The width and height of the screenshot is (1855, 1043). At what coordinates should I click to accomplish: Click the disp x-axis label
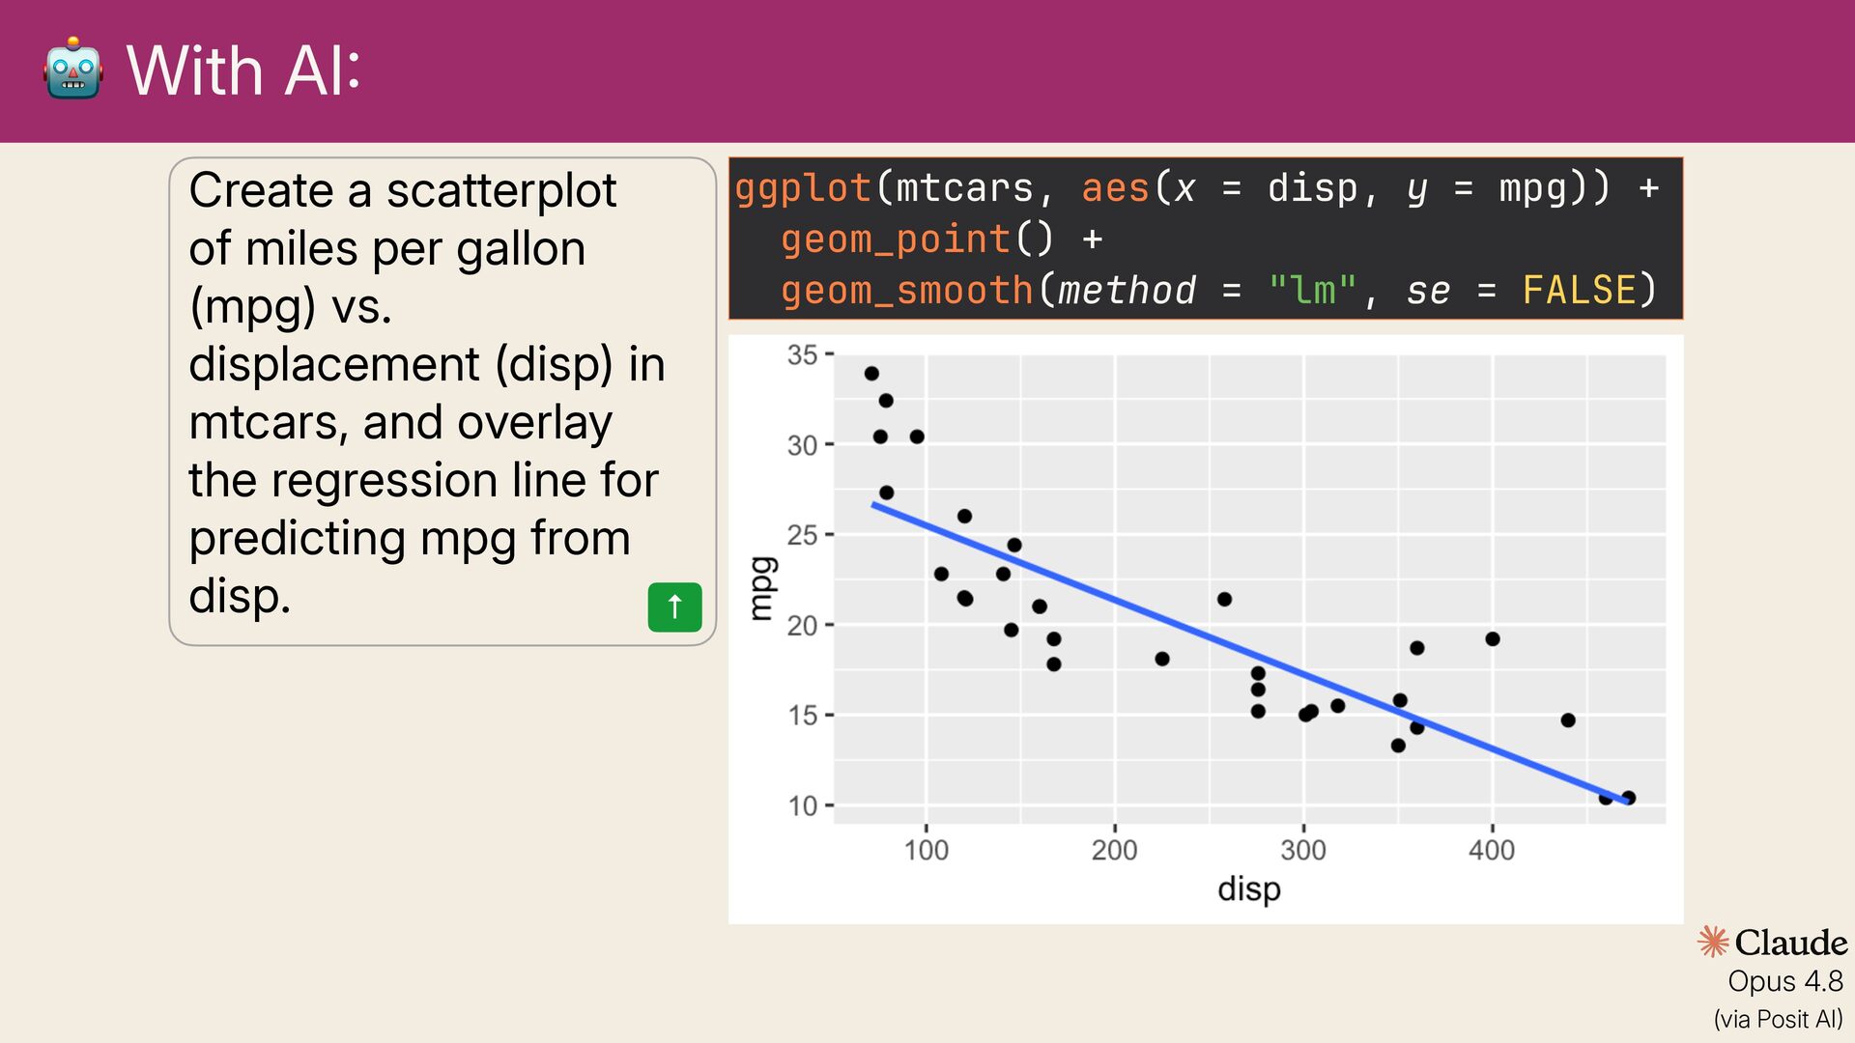1248,888
